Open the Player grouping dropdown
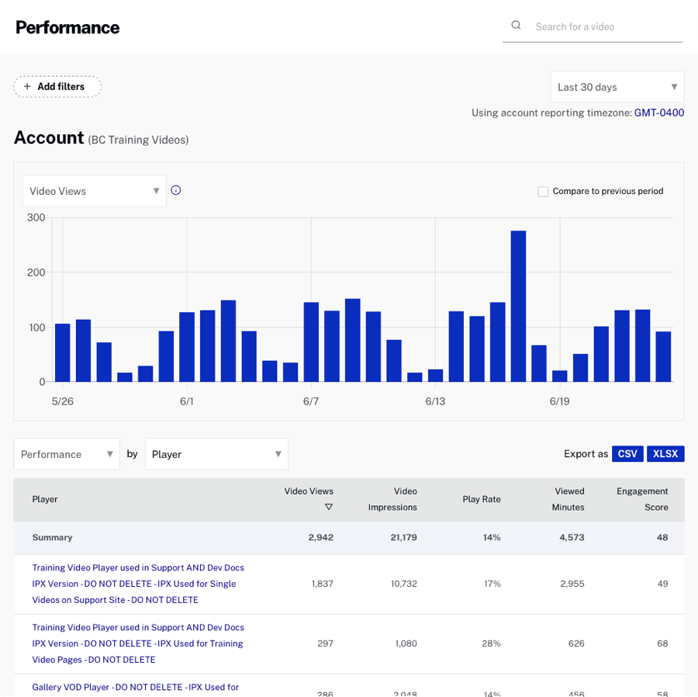Viewport: 698px width, 697px height. (x=216, y=454)
